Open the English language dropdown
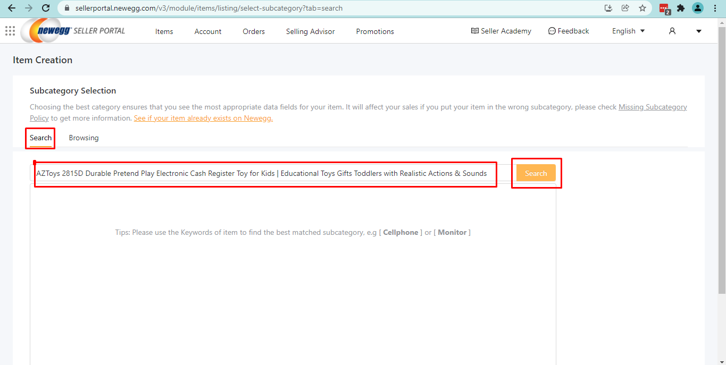The height and width of the screenshot is (365, 726). point(628,31)
